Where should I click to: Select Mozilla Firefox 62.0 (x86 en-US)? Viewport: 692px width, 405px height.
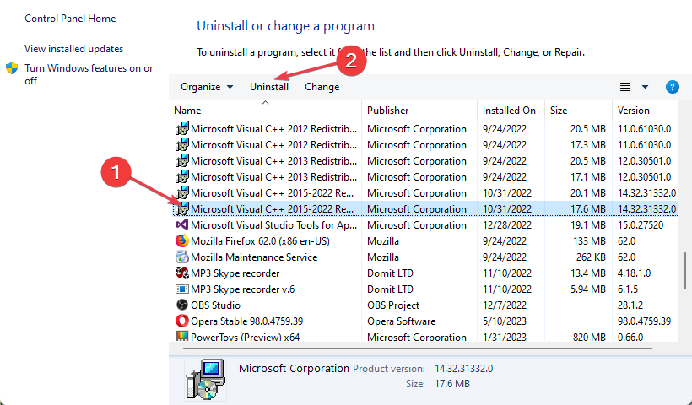[x=260, y=241]
